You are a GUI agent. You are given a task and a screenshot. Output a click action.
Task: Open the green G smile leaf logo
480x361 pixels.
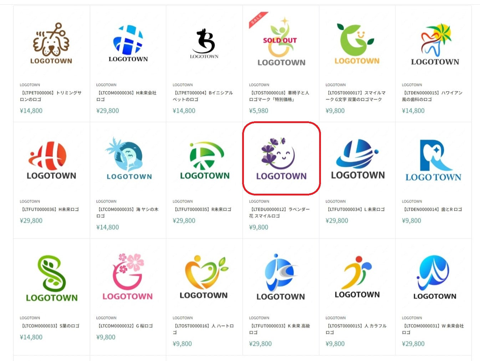pyautogui.click(x=357, y=44)
